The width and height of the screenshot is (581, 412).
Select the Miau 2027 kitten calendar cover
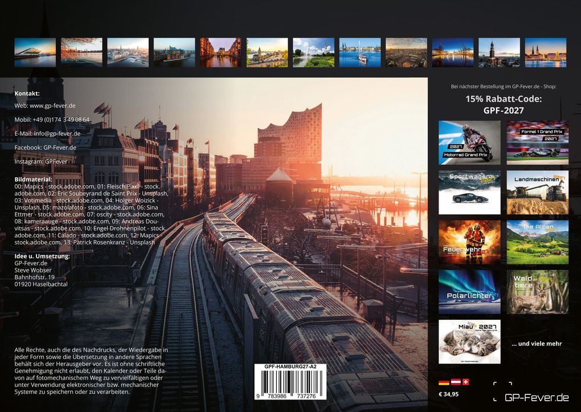pos(469,341)
